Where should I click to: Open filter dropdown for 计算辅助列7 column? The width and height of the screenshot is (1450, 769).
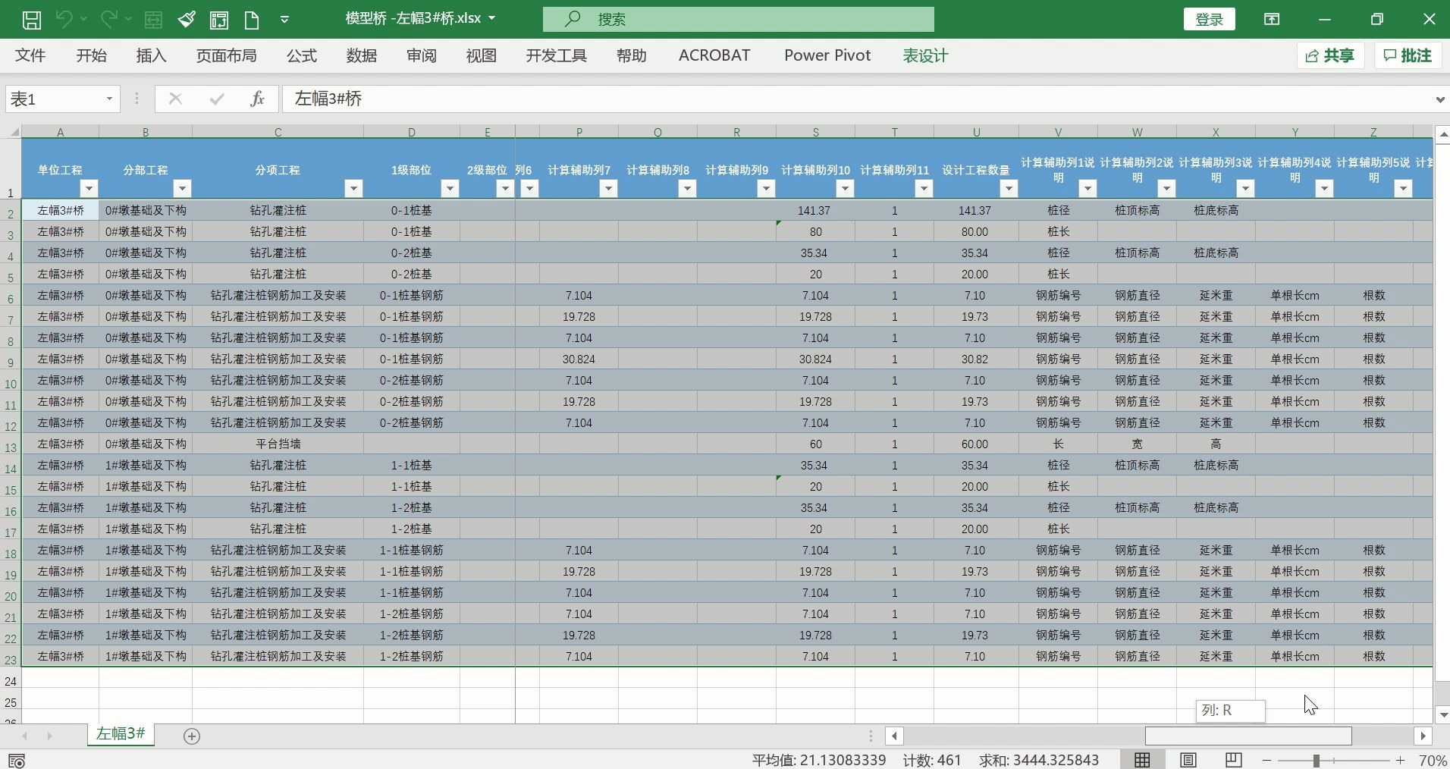coord(608,188)
